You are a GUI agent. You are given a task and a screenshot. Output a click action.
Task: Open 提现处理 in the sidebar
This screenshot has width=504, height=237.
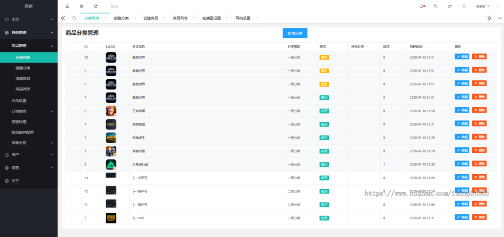point(29,122)
